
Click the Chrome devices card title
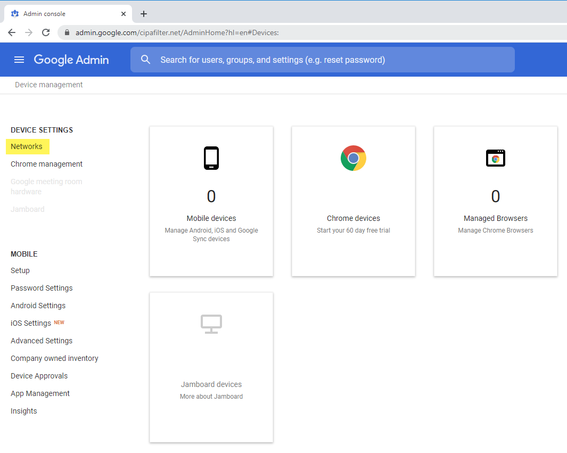tap(354, 218)
